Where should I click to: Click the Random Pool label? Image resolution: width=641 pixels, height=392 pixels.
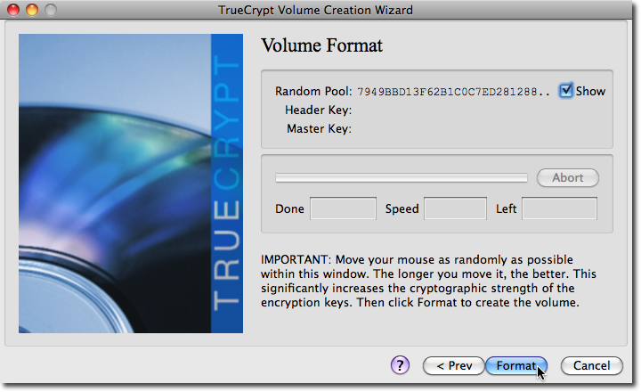pyautogui.click(x=313, y=91)
